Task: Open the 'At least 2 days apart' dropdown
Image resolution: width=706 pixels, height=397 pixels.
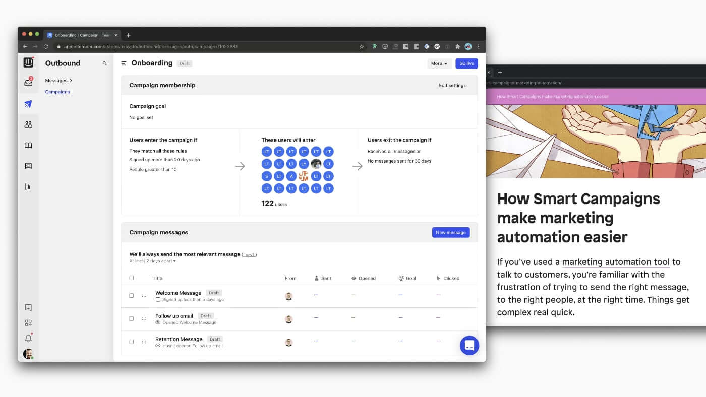Action: point(152,261)
